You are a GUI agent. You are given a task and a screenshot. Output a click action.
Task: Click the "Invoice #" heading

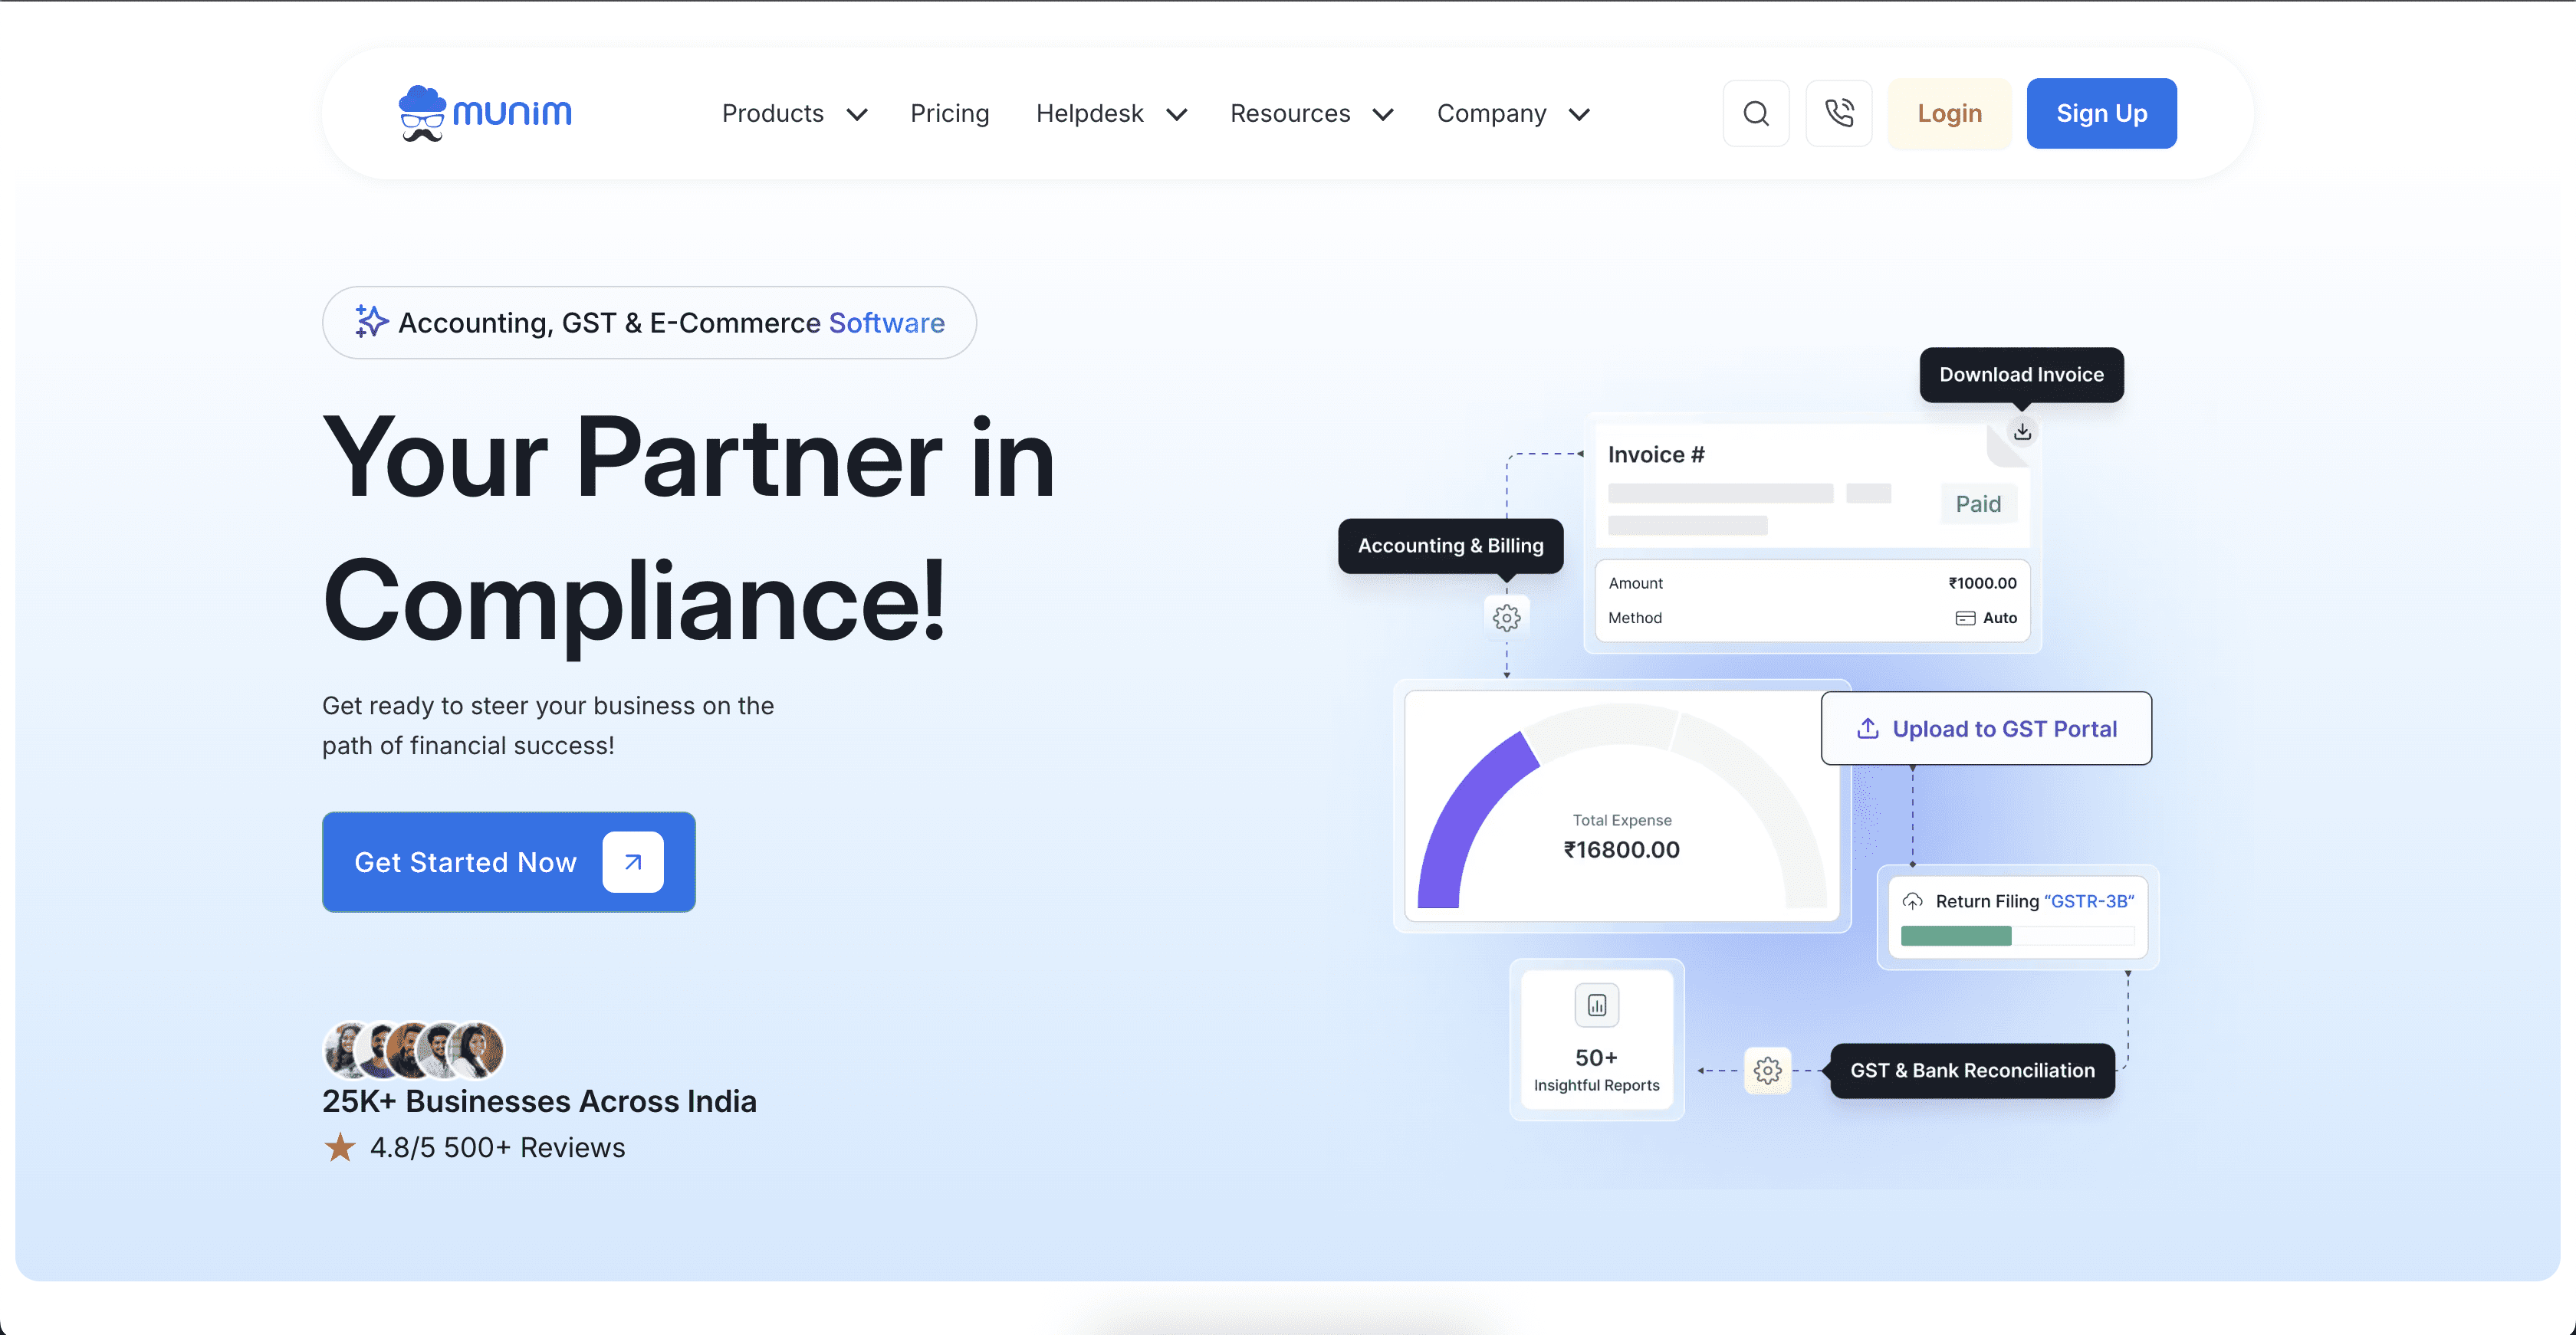(x=1656, y=454)
